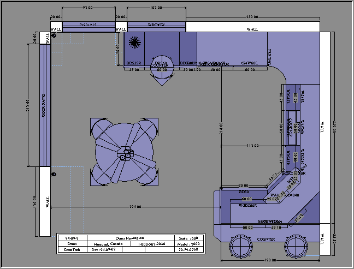Screen dimensions: 354x269
Task: Click the 58 00 vertical dimension
Action: [x=117, y=49]
